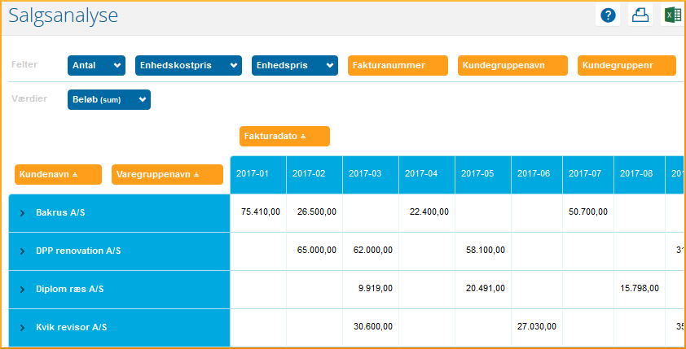
Task: Sort by Kundenavn row field
Action: (x=58, y=174)
